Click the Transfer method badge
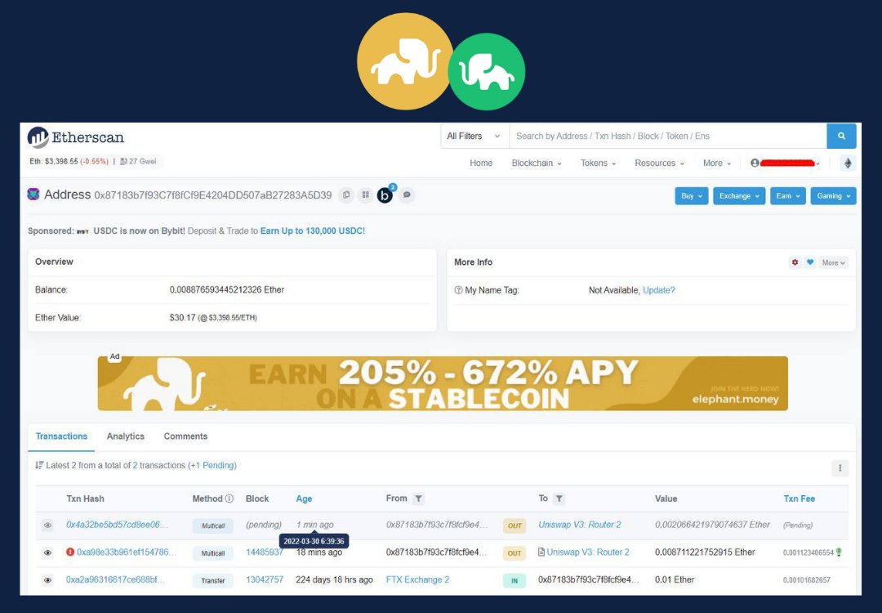The height and width of the screenshot is (613, 882). [212, 580]
